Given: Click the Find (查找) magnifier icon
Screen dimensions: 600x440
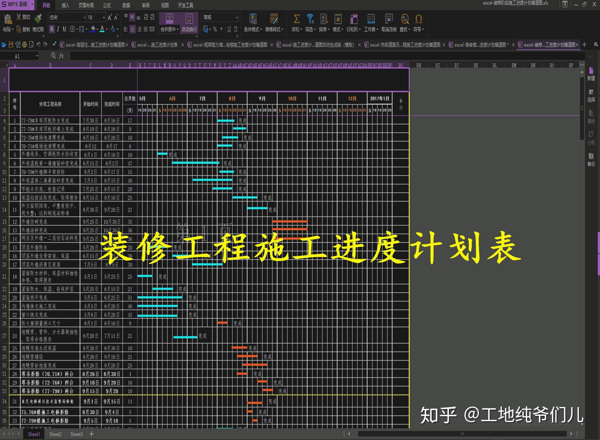Looking at the screenshot, I should point(405,19).
